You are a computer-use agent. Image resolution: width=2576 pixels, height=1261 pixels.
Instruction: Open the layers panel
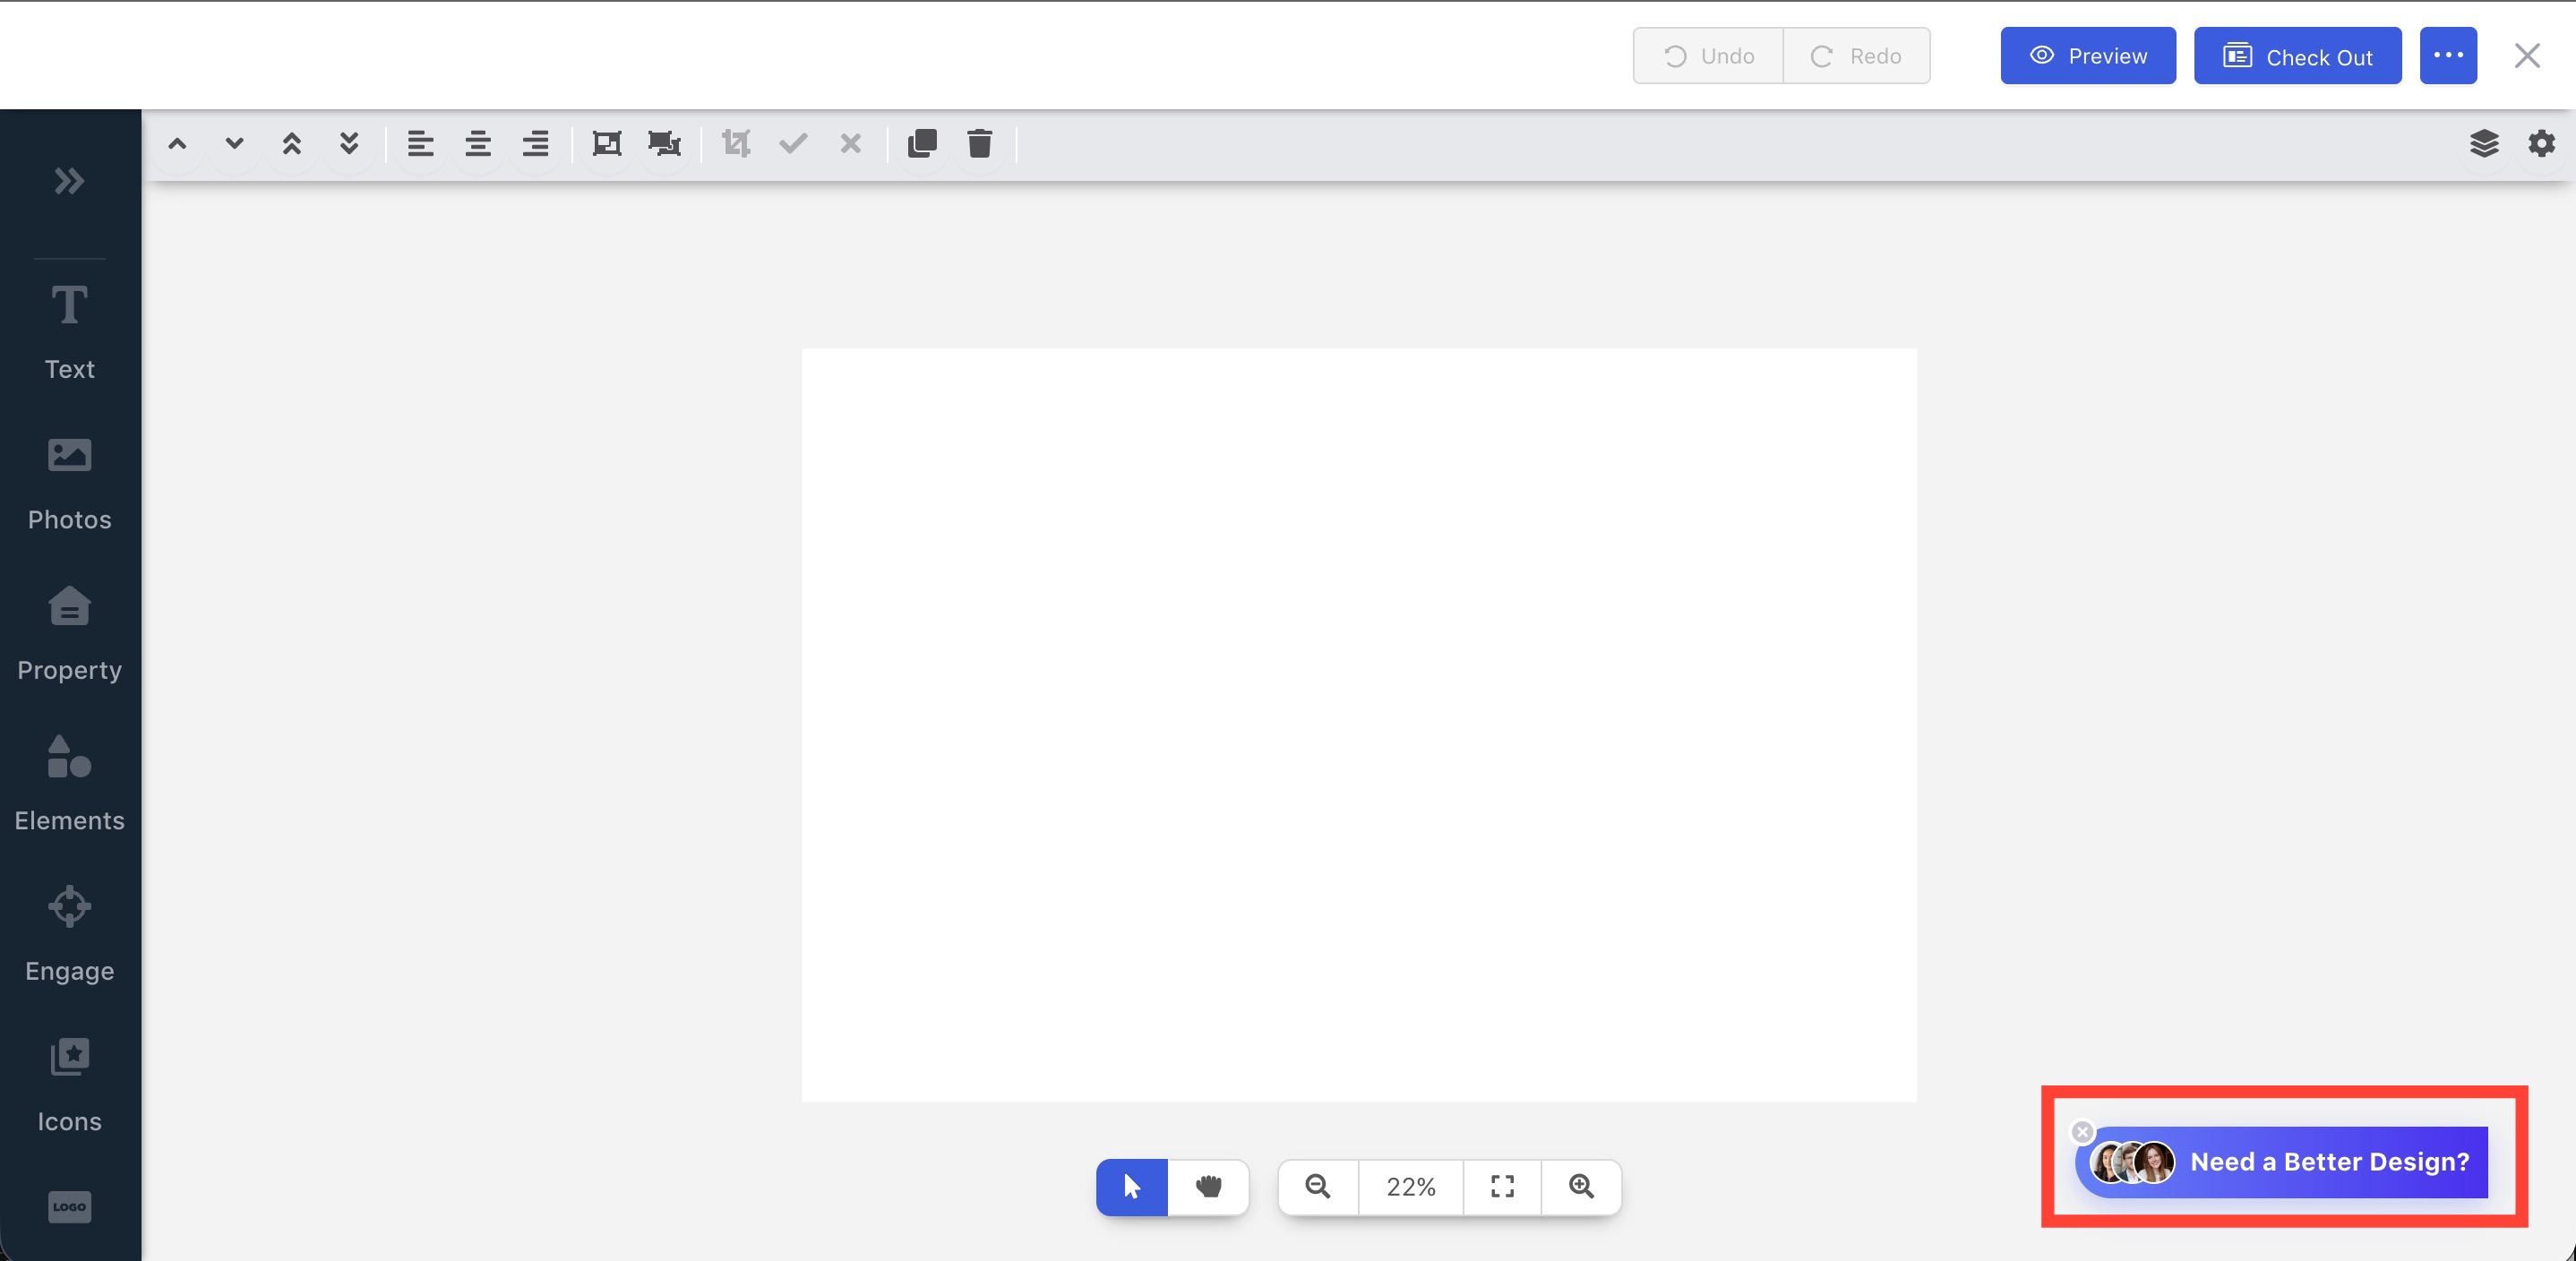(x=2484, y=144)
